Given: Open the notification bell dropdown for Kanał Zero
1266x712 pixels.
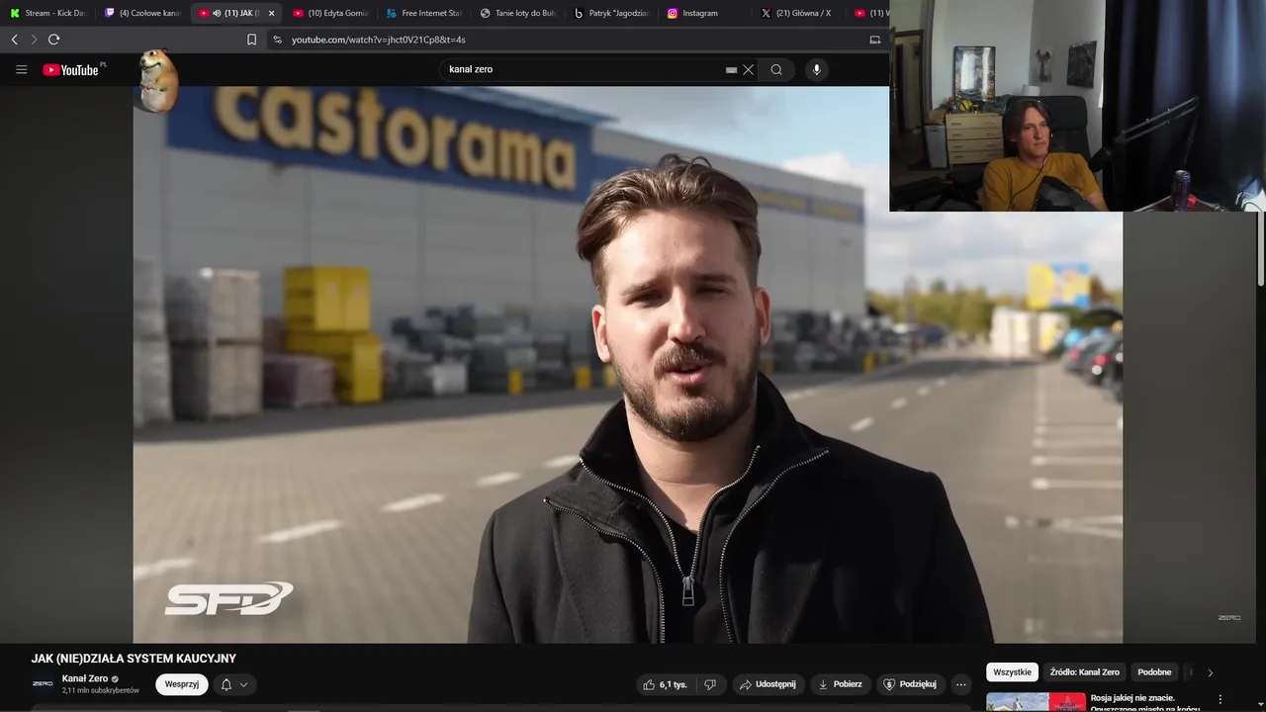Looking at the screenshot, I should click(234, 684).
